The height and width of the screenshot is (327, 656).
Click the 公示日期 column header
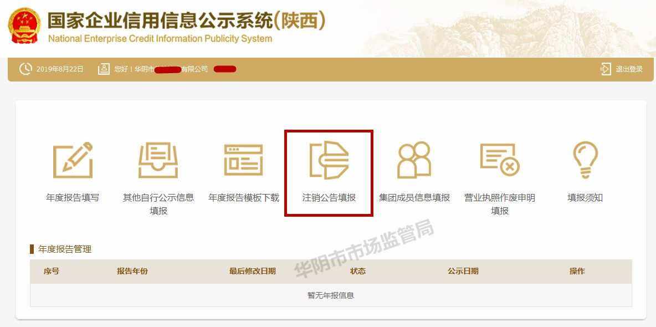[x=463, y=272]
